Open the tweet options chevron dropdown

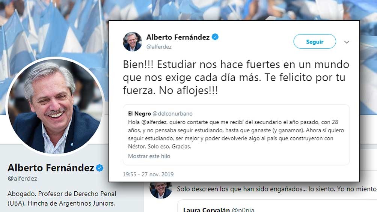(x=347, y=42)
